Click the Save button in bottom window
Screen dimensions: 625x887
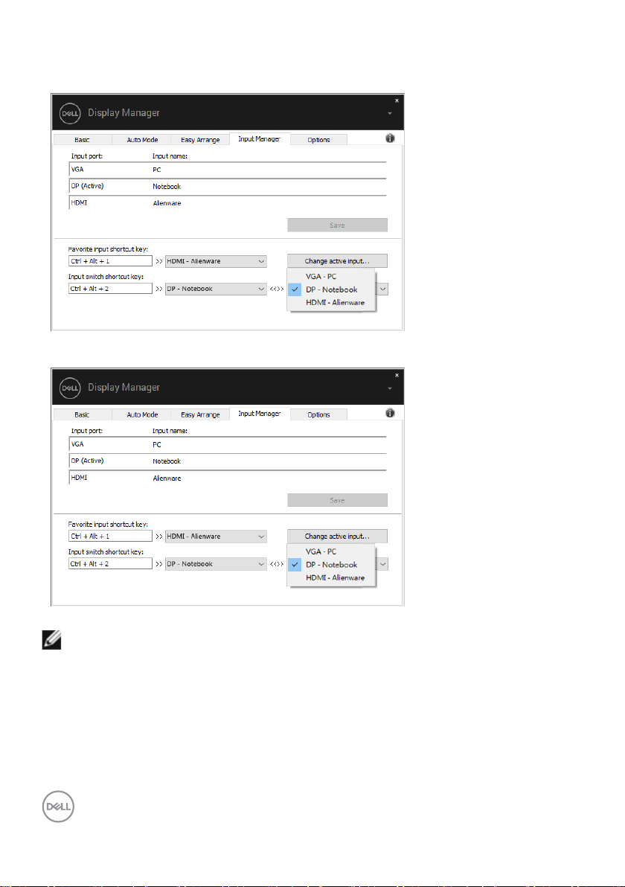click(x=337, y=500)
